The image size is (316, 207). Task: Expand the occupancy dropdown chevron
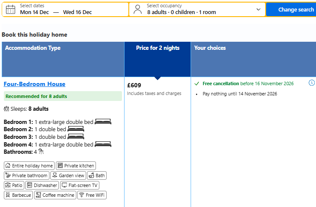click(258, 9)
